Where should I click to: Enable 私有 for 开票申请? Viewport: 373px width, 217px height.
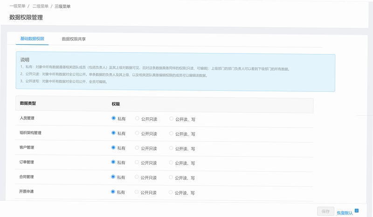coord(113,191)
